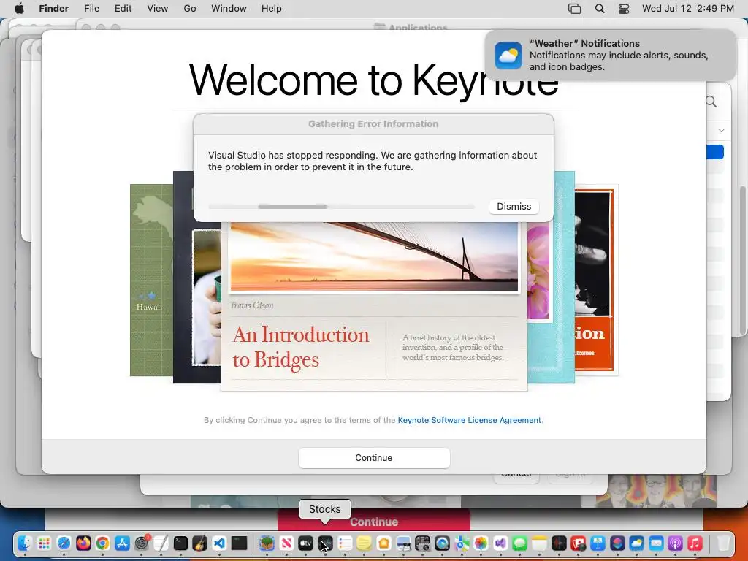Open the File menu
Screen dimensions: 748x561
91,9
